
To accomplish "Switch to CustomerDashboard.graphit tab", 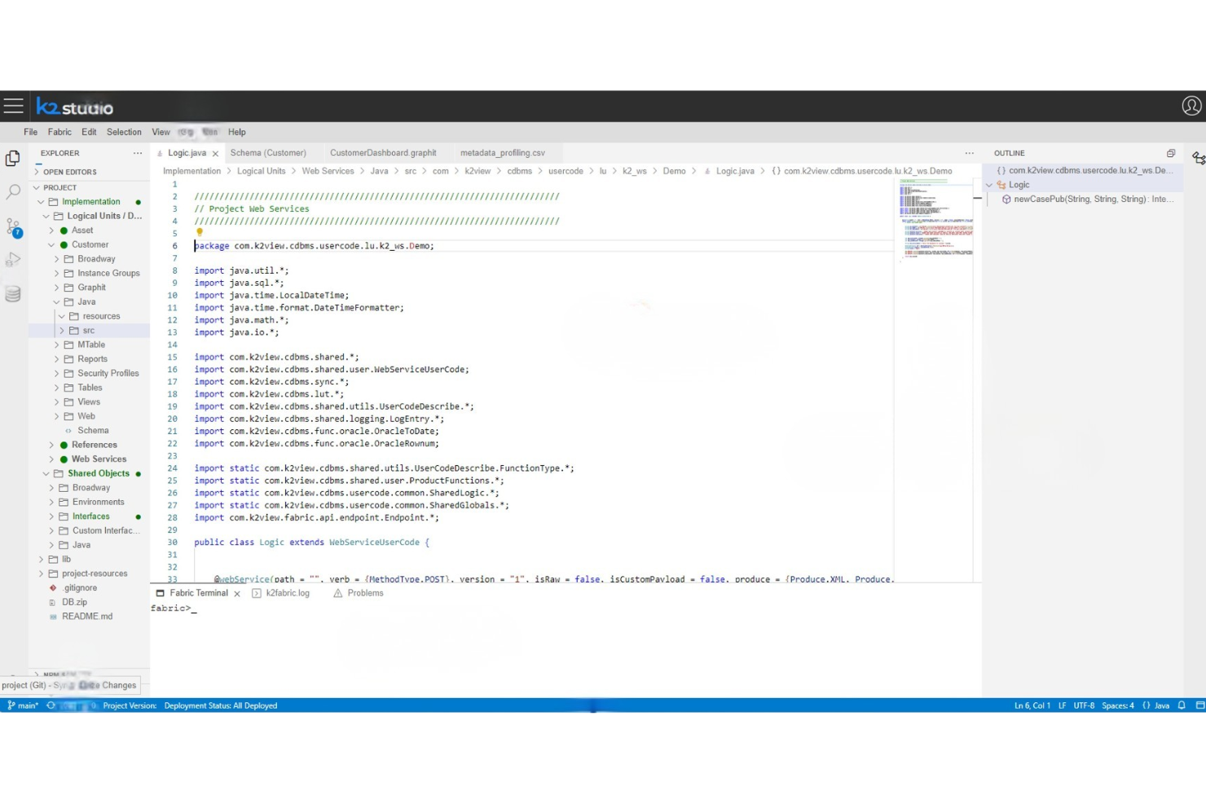I will (x=383, y=153).
